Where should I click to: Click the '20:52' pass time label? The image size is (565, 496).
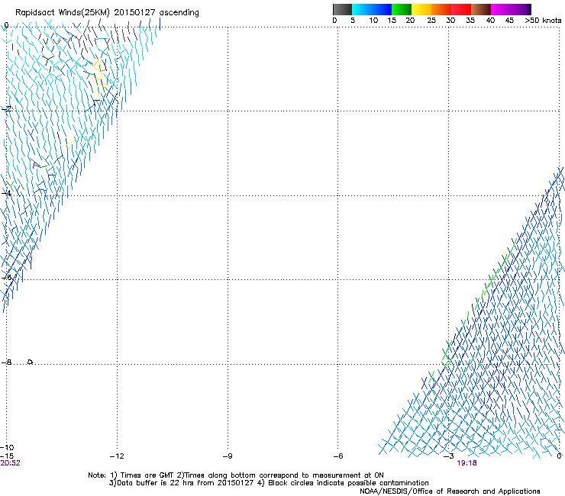tap(11, 463)
